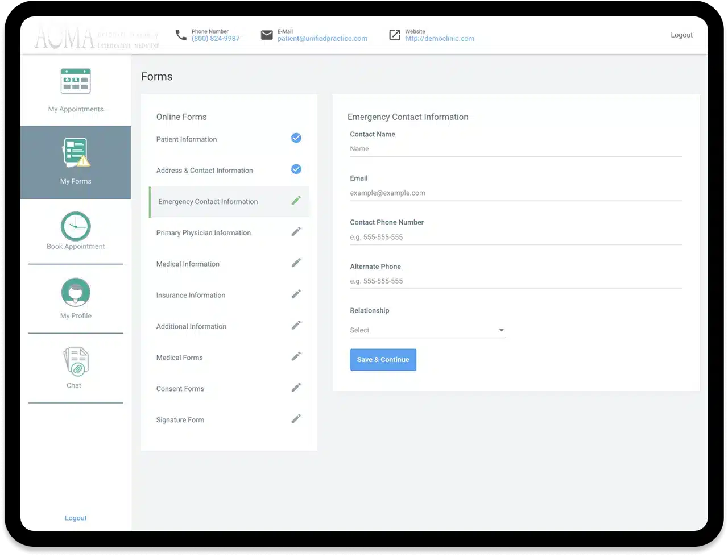Click the top-right Logout link
728x557 pixels.
click(681, 35)
